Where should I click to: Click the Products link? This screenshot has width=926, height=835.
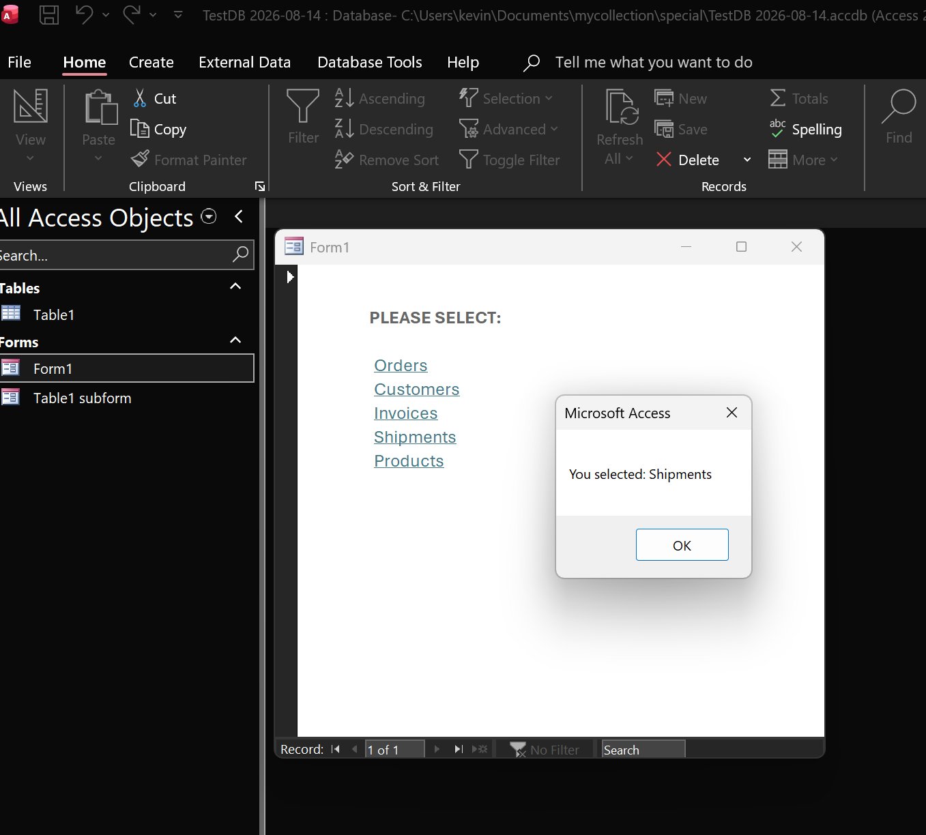(409, 460)
